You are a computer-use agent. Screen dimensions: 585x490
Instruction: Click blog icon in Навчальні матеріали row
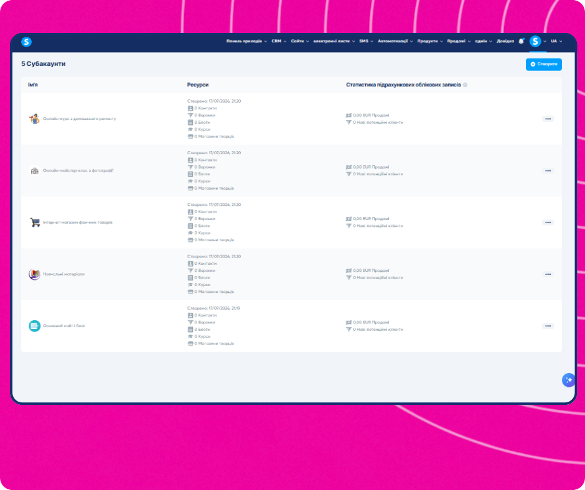click(190, 278)
